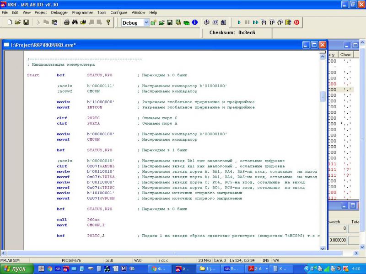Screen dimensions: 366x274
Task: Click the blue Build Options info icon
Action: [195, 22]
